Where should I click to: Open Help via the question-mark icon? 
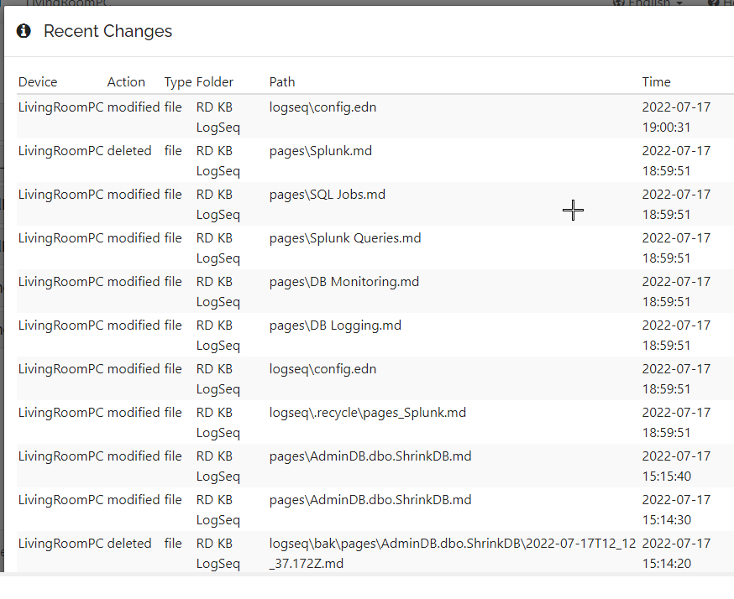click(713, 3)
